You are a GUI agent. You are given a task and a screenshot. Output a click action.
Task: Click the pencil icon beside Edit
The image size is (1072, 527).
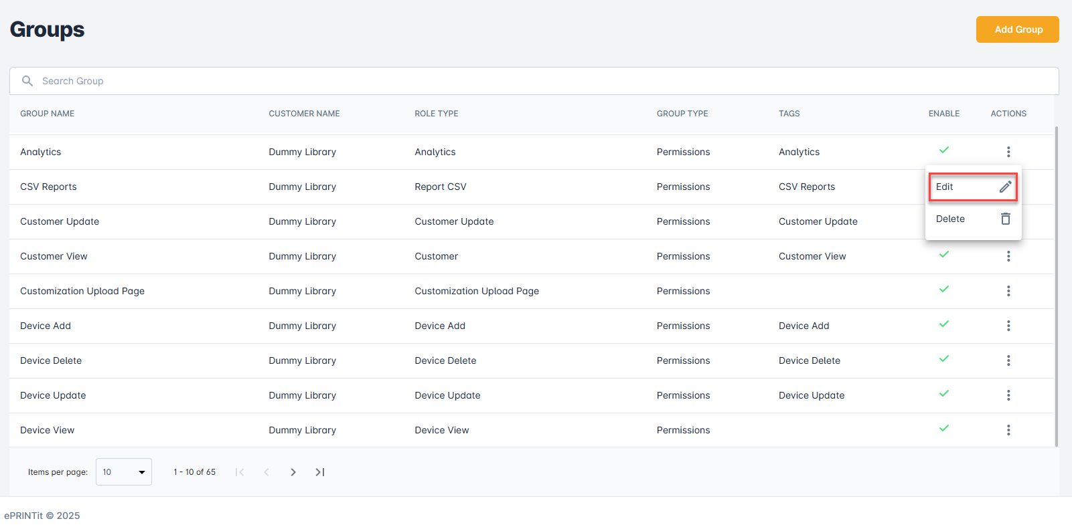click(1005, 187)
